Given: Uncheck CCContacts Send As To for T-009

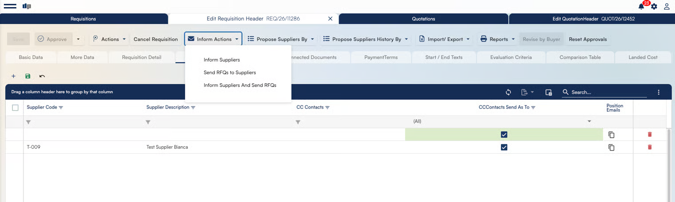Looking at the screenshot, I should point(504,147).
